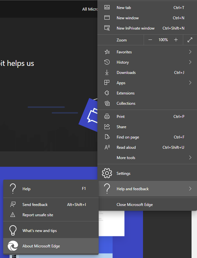Screen dimensions: 197x258
Task: Click the Ctrl+J shortcut text
Action: click(x=179, y=72)
